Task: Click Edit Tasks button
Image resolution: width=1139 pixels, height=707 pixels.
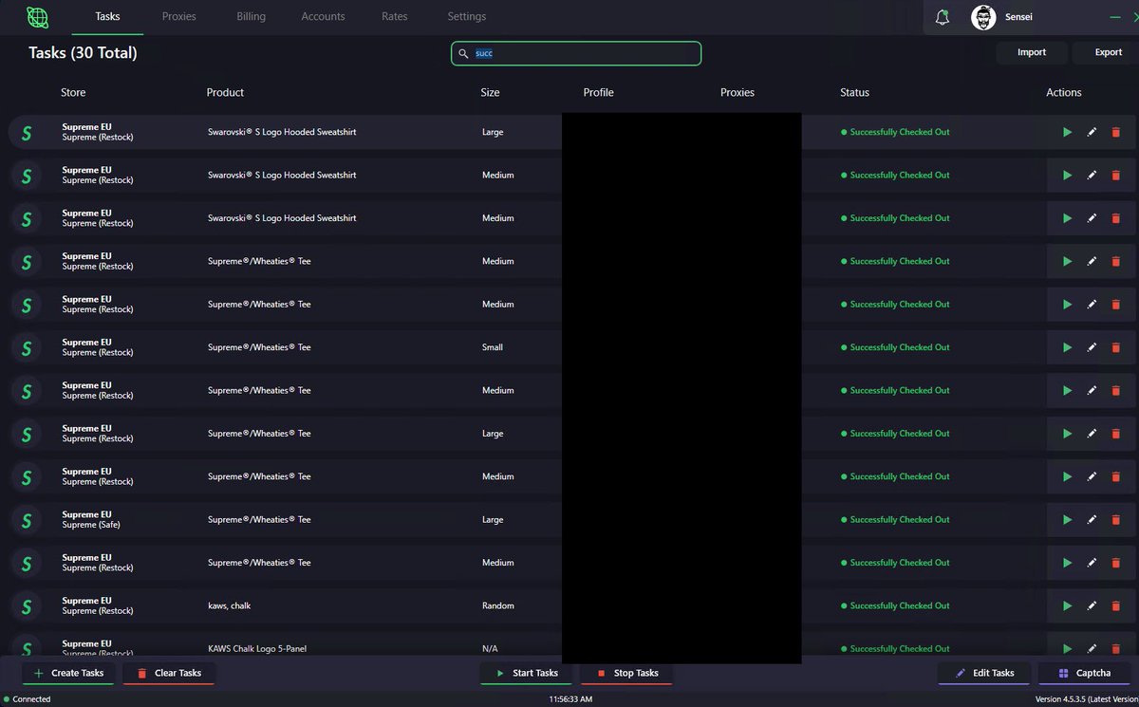Action: (983, 673)
